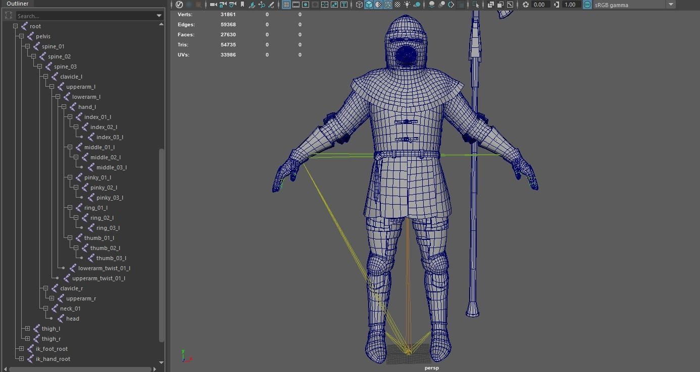This screenshot has width=700, height=372.
Task: Click the 2D Pan/Zoom icon
Action: [x=262, y=5]
